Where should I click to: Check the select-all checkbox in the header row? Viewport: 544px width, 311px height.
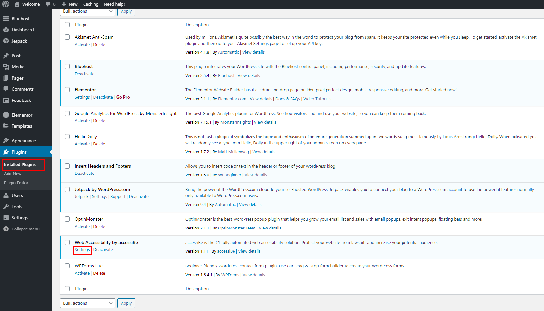pyautogui.click(x=67, y=24)
